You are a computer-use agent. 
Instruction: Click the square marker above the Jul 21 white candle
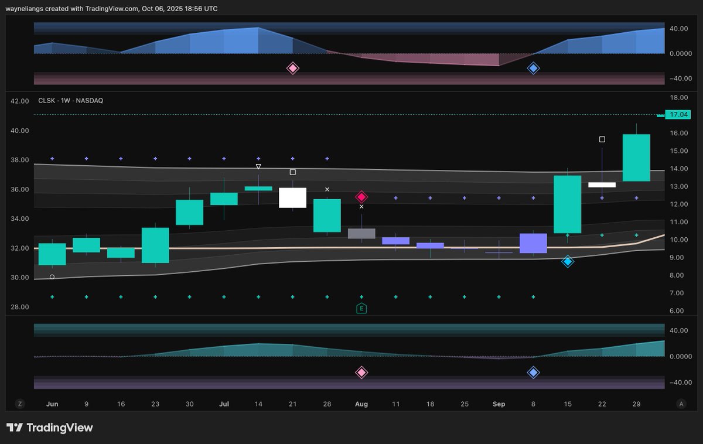coord(293,172)
